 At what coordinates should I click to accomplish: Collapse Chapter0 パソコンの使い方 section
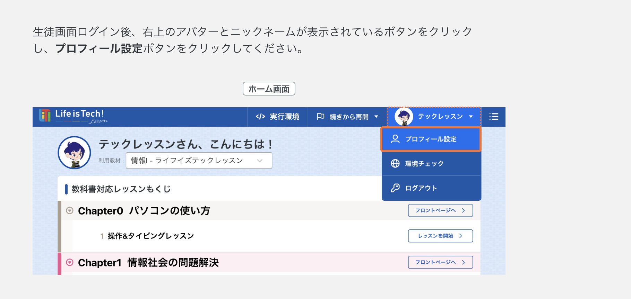[70, 210]
